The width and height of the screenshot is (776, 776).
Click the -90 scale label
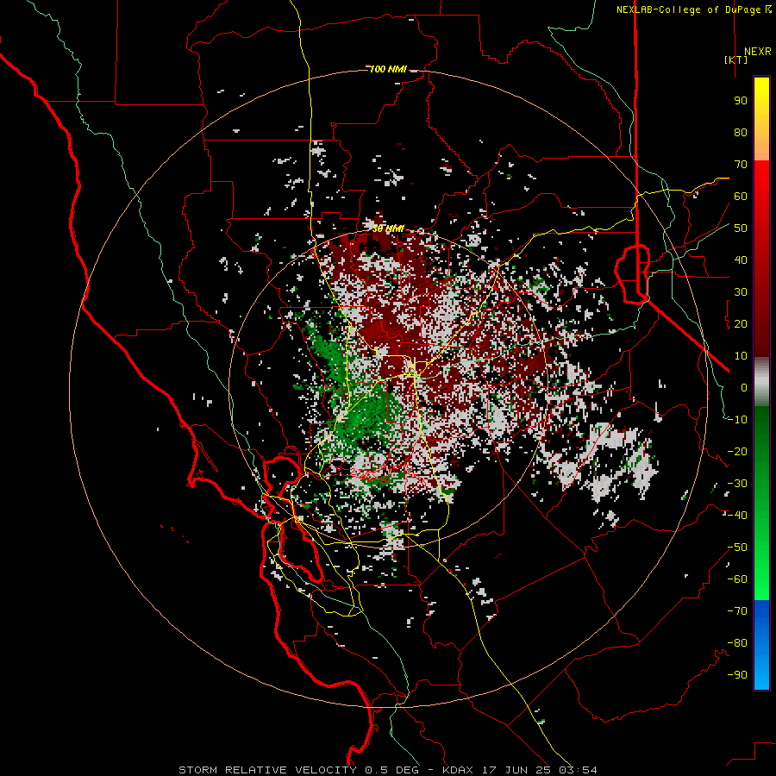coord(737,675)
